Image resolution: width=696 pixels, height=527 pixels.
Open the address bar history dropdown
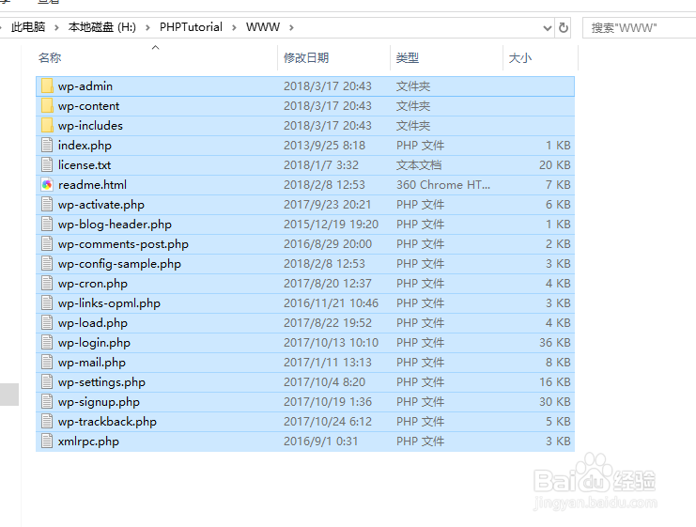click(x=548, y=28)
